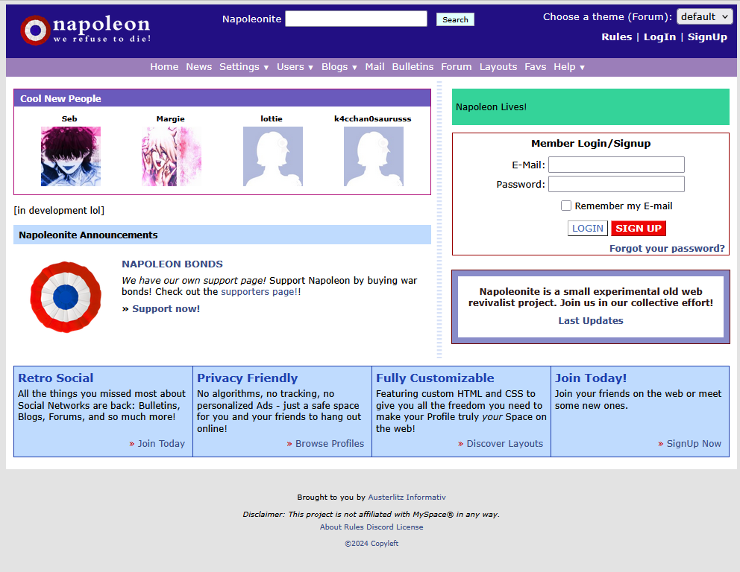Screen dimensions: 740x572
Task: Click the Privacy Friendly heading
Action: point(248,378)
